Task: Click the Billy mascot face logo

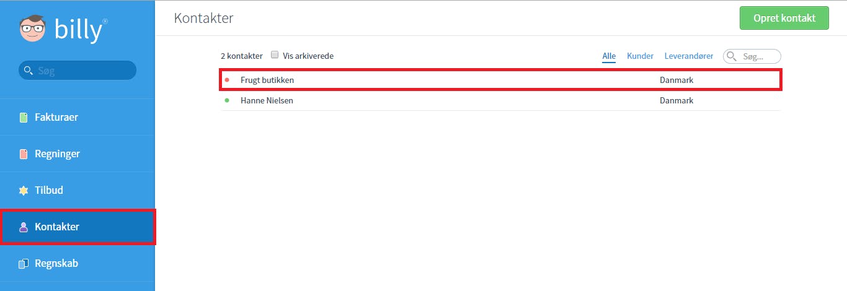Action: [x=32, y=28]
